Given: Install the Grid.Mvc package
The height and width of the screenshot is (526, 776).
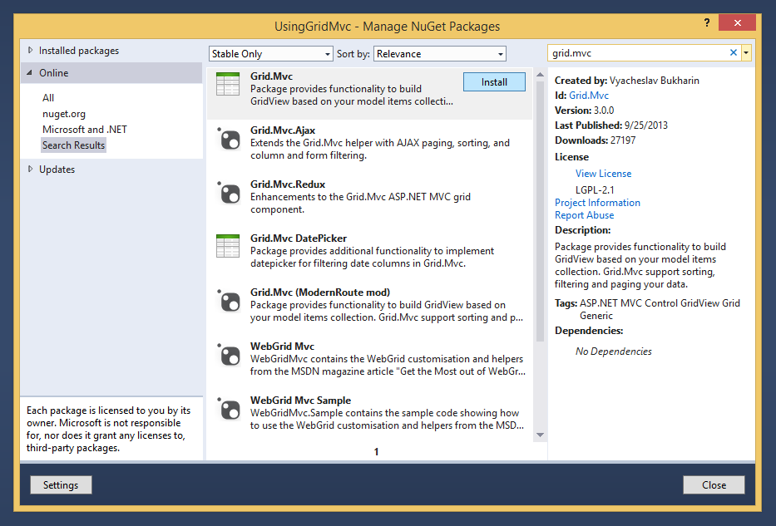Looking at the screenshot, I should [494, 82].
